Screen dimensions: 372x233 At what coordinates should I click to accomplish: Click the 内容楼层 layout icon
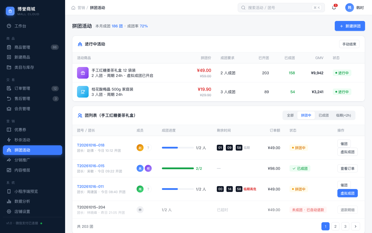[x=9, y=170]
